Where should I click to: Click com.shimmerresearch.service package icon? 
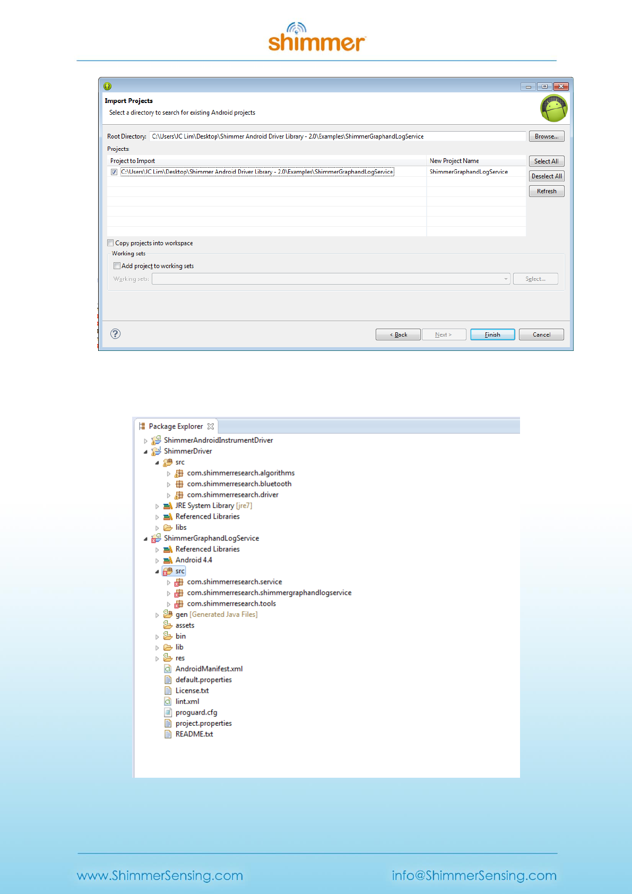pos(179,582)
